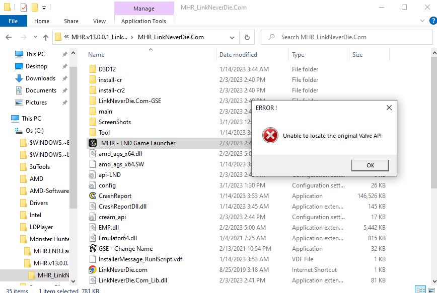437x293 pixels.
Task: Switch to the View ribbon tab
Action: (x=99, y=21)
